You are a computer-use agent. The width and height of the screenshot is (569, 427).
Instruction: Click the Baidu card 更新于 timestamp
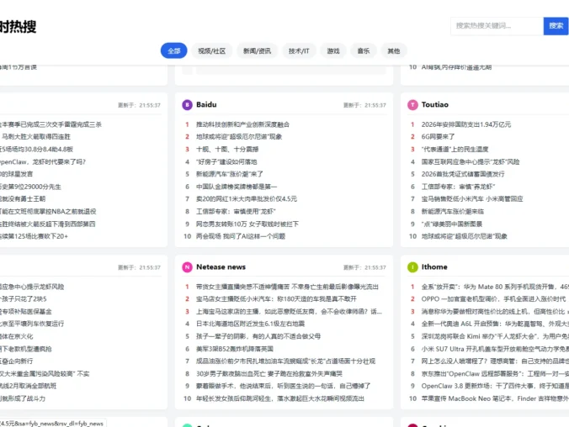(x=364, y=105)
